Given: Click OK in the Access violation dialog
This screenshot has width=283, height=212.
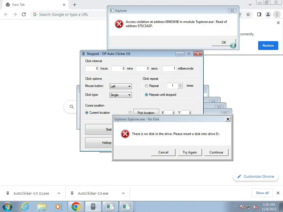Looking at the screenshot, I should (224, 42).
